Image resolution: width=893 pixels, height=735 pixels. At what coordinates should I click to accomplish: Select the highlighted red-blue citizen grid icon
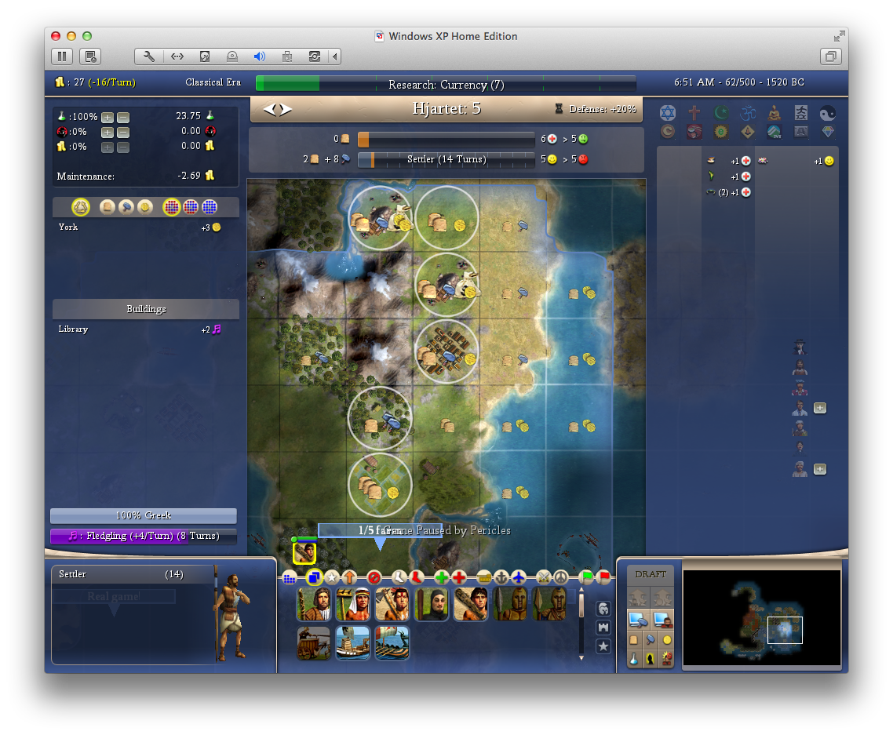(171, 207)
